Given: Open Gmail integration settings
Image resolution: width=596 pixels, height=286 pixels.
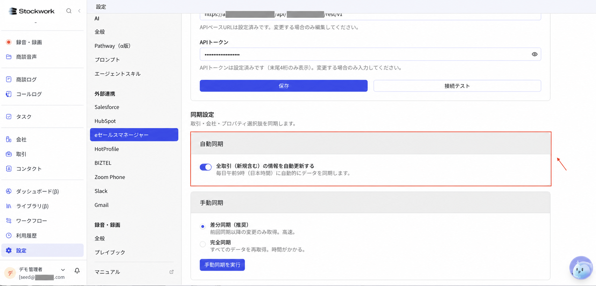Looking at the screenshot, I should tap(101, 205).
